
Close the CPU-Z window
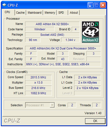(x=103, y=5)
